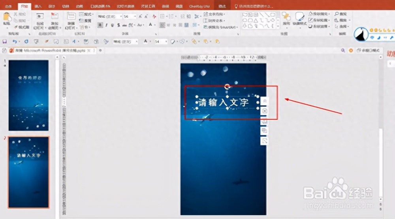Toggle italic formatting in ribbon

tap(107, 25)
